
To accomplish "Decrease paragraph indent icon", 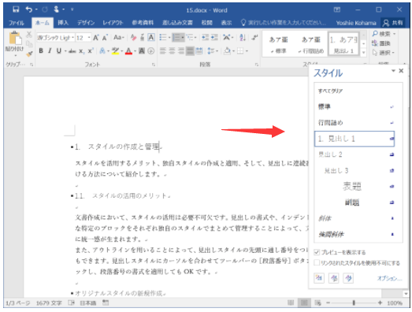I will [x=205, y=38].
